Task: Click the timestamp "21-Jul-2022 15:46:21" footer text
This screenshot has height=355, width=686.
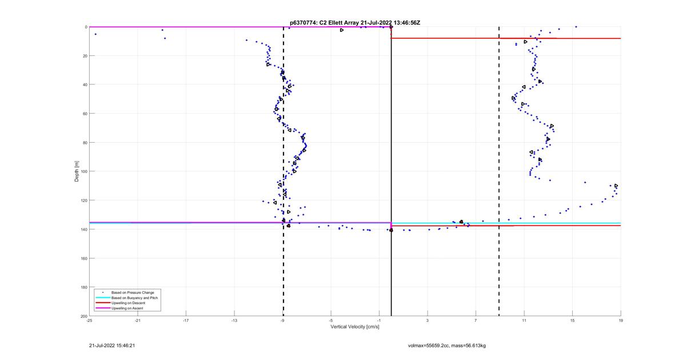Action: pyautogui.click(x=111, y=345)
